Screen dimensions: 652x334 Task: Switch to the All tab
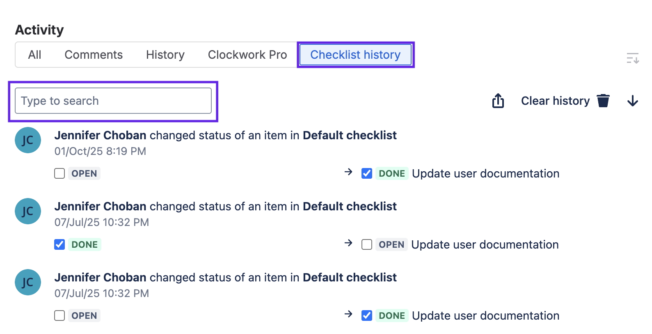pyautogui.click(x=35, y=55)
